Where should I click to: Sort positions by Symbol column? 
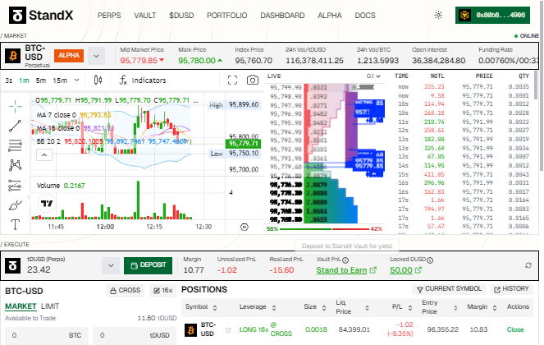point(201,307)
